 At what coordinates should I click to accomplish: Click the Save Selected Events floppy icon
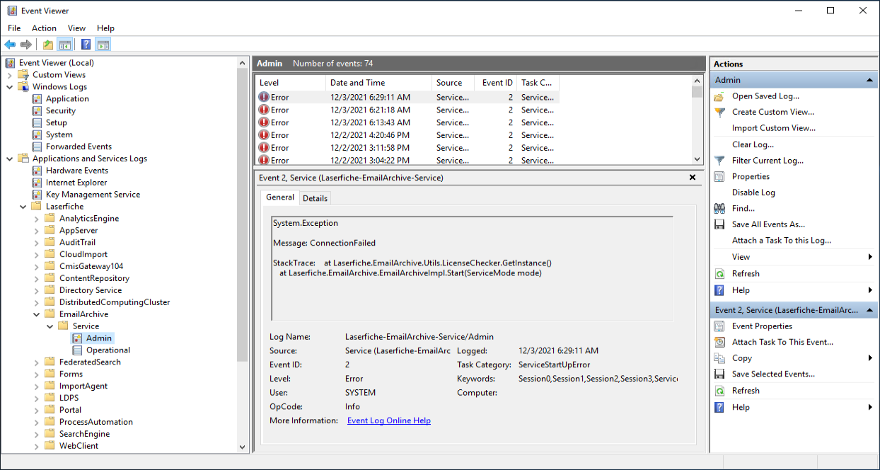(x=719, y=374)
